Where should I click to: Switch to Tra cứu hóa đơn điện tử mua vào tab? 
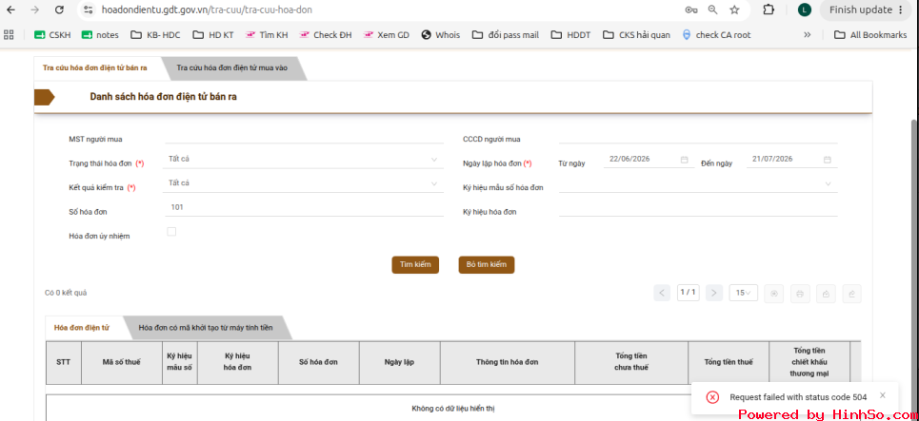(x=232, y=68)
